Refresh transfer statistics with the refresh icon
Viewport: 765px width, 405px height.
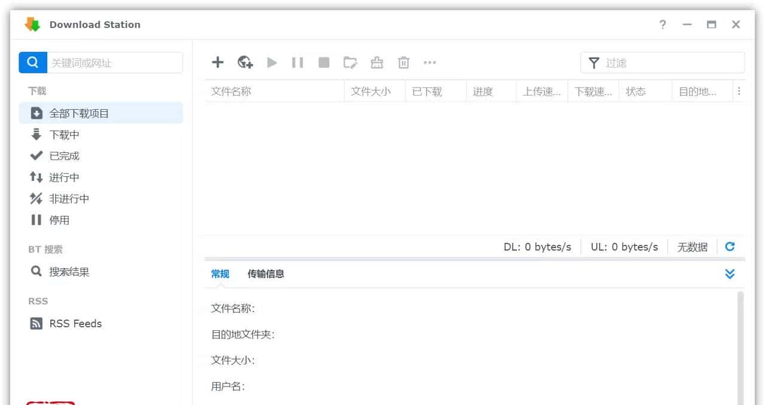pyautogui.click(x=730, y=246)
